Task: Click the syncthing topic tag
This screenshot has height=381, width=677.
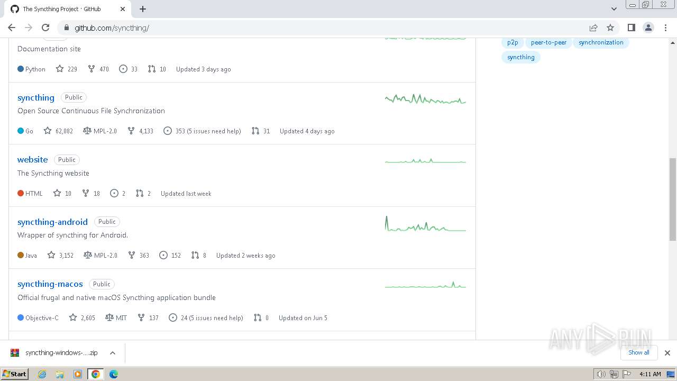Action: point(521,57)
